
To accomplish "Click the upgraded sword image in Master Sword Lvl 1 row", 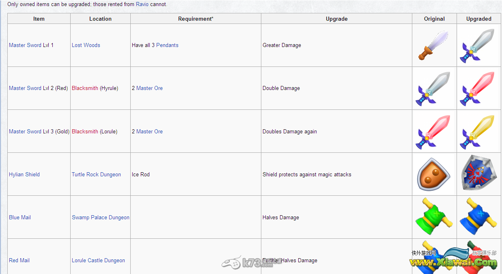I will pyautogui.click(x=477, y=45).
